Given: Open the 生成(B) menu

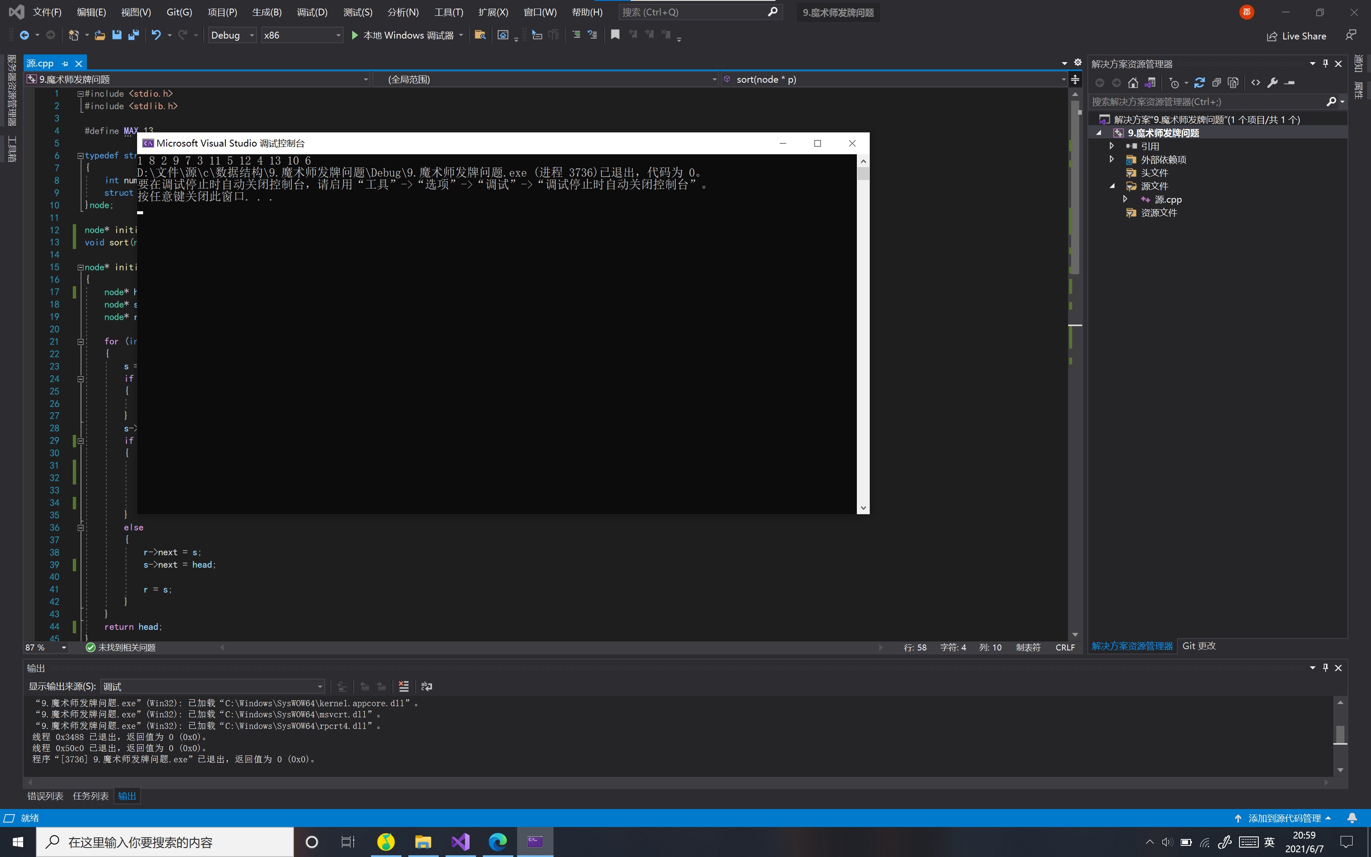Looking at the screenshot, I should pos(267,12).
